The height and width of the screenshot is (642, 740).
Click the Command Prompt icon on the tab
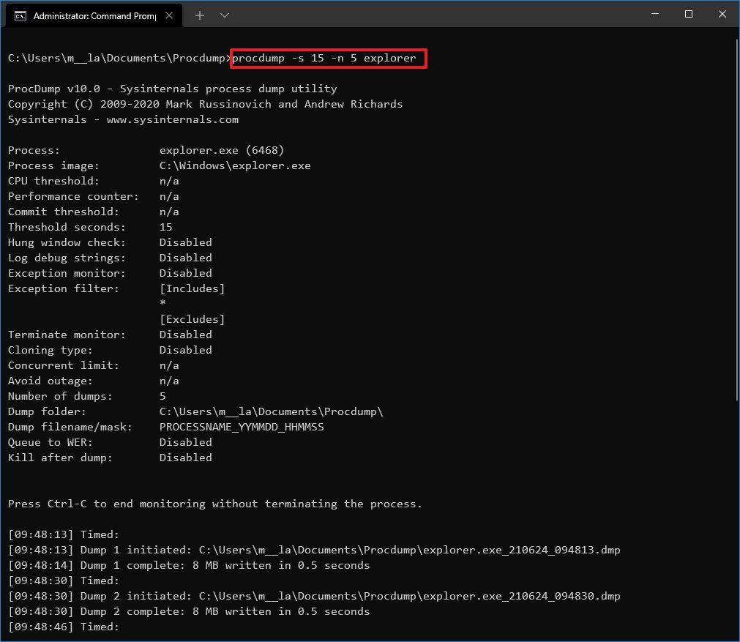[x=20, y=14]
